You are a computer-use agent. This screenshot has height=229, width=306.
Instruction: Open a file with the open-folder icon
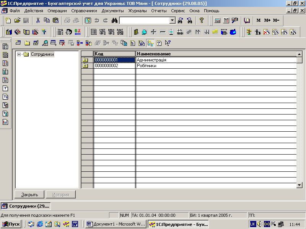point(17,20)
